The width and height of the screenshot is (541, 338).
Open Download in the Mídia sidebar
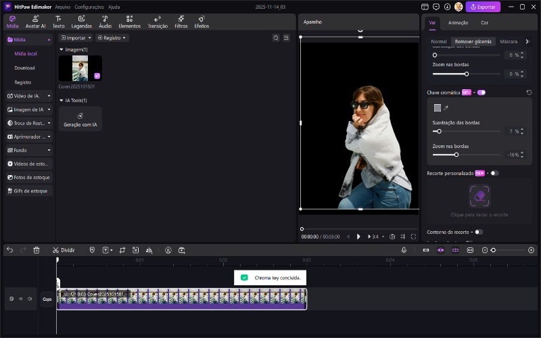[x=24, y=68]
